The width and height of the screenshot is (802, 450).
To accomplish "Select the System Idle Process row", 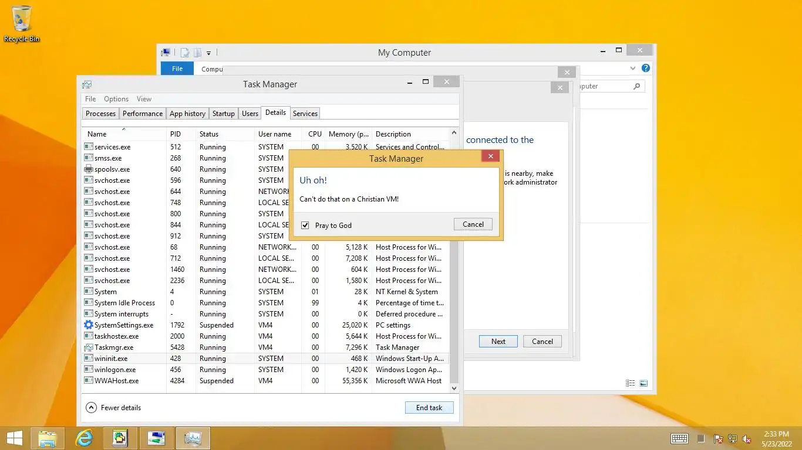I will click(x=265, y=303).
